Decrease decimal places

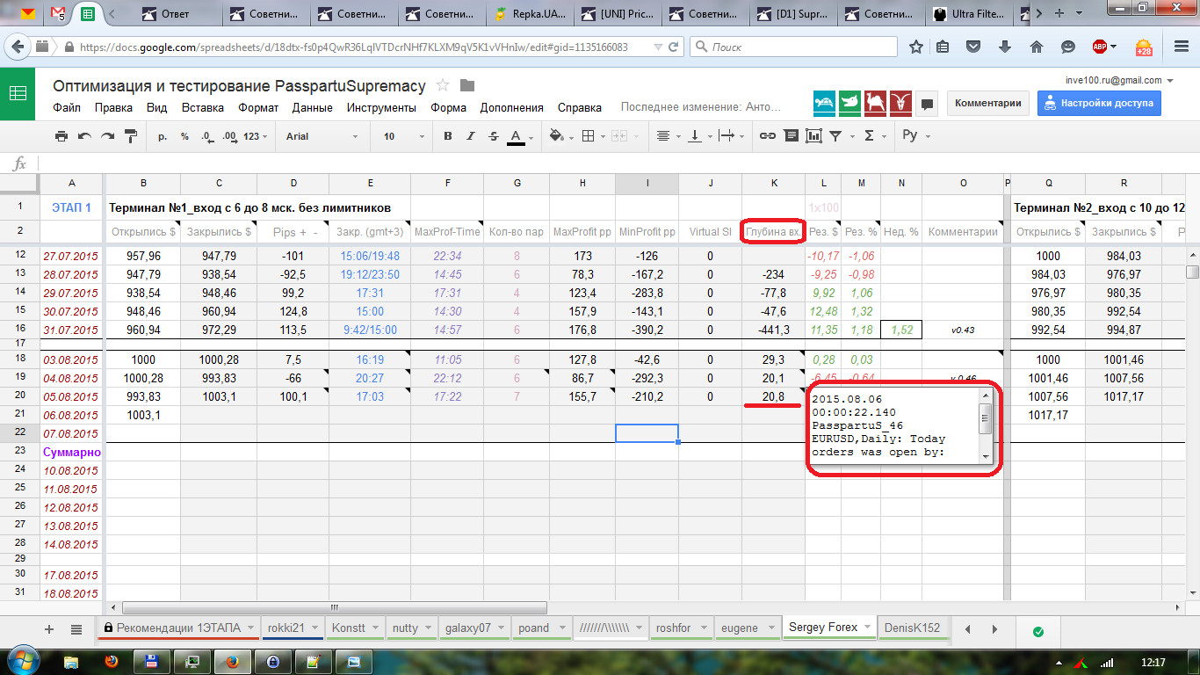pos(206,136)
